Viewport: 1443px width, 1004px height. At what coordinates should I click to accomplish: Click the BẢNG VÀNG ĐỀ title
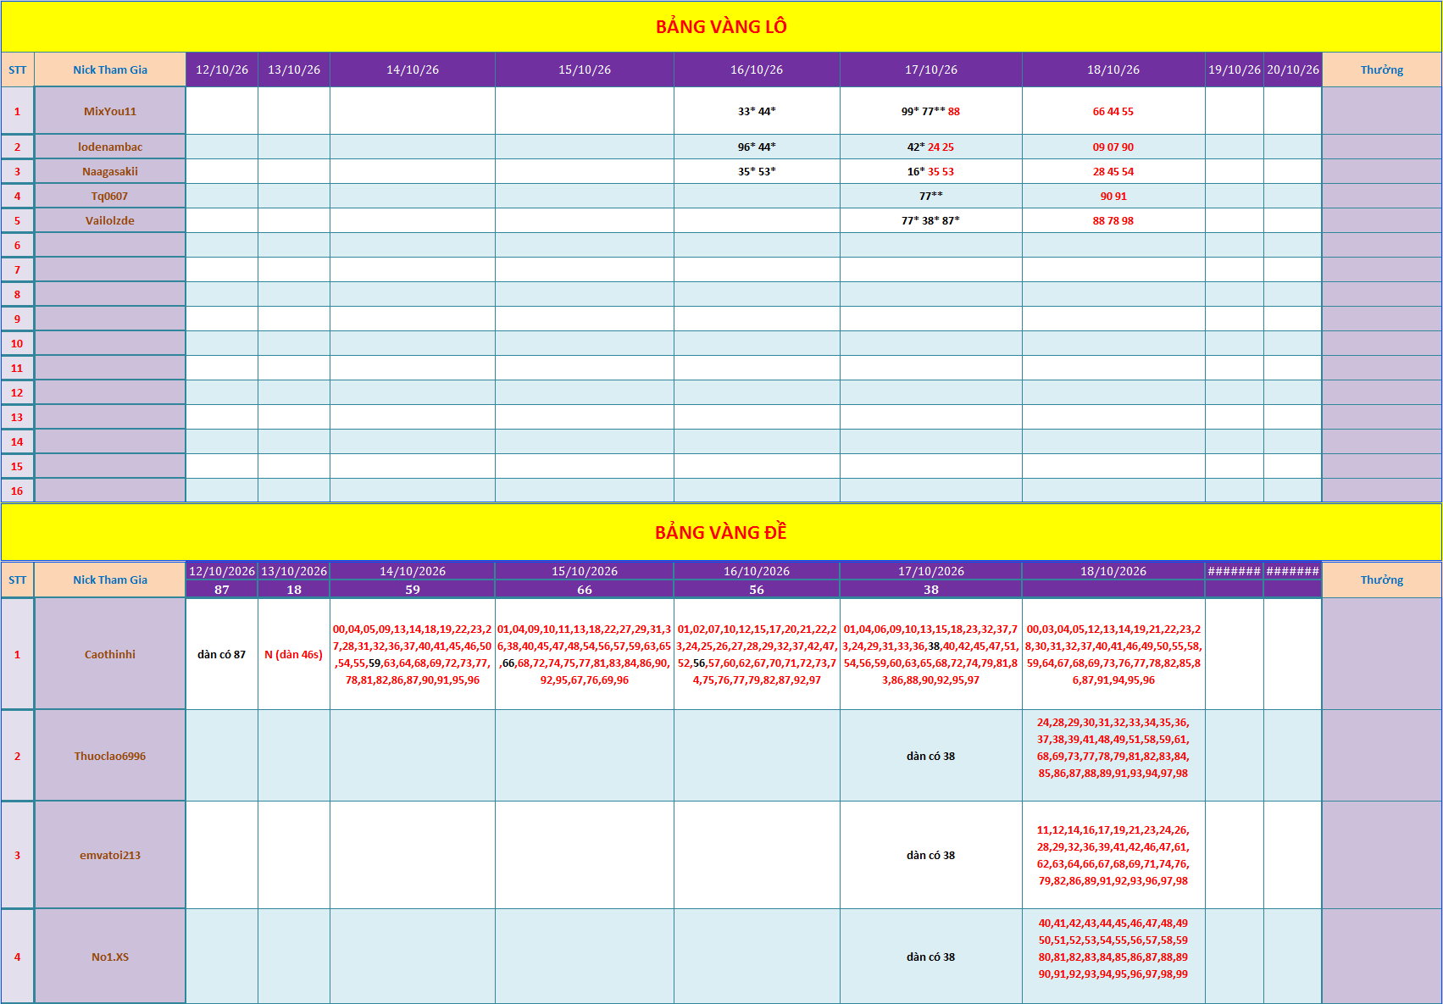click(x=721, y=533)
